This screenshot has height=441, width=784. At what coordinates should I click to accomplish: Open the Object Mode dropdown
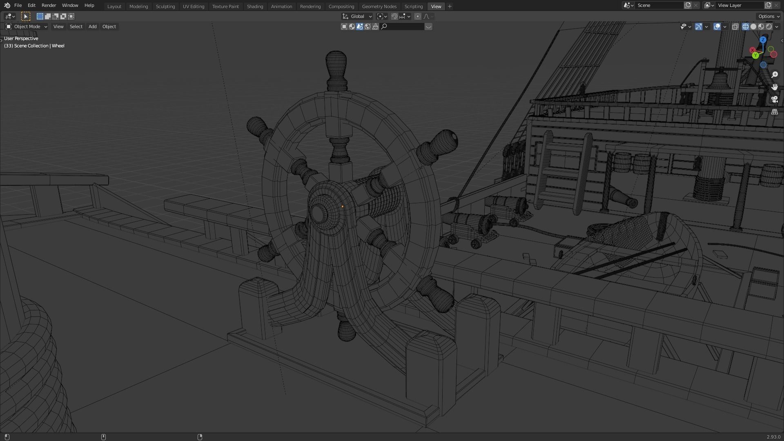(27, 27)
